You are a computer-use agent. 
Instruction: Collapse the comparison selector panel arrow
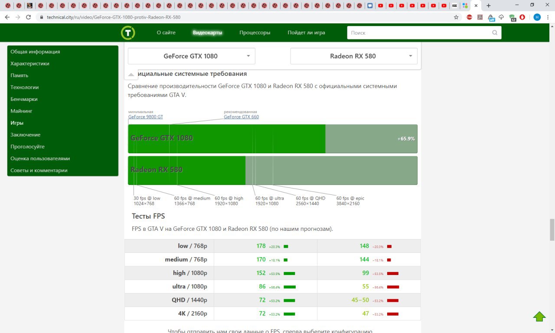131,74
